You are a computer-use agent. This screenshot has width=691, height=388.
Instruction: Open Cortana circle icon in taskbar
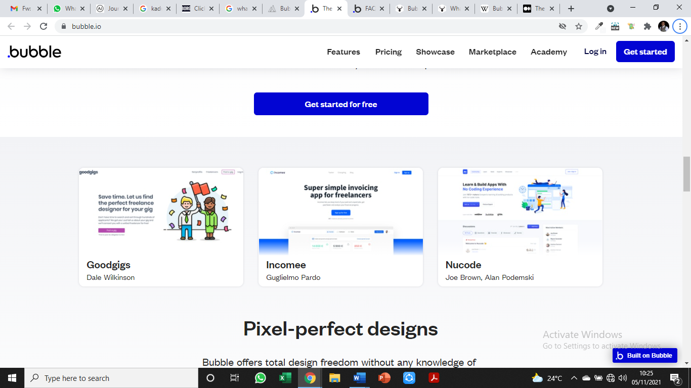(210, 378)
